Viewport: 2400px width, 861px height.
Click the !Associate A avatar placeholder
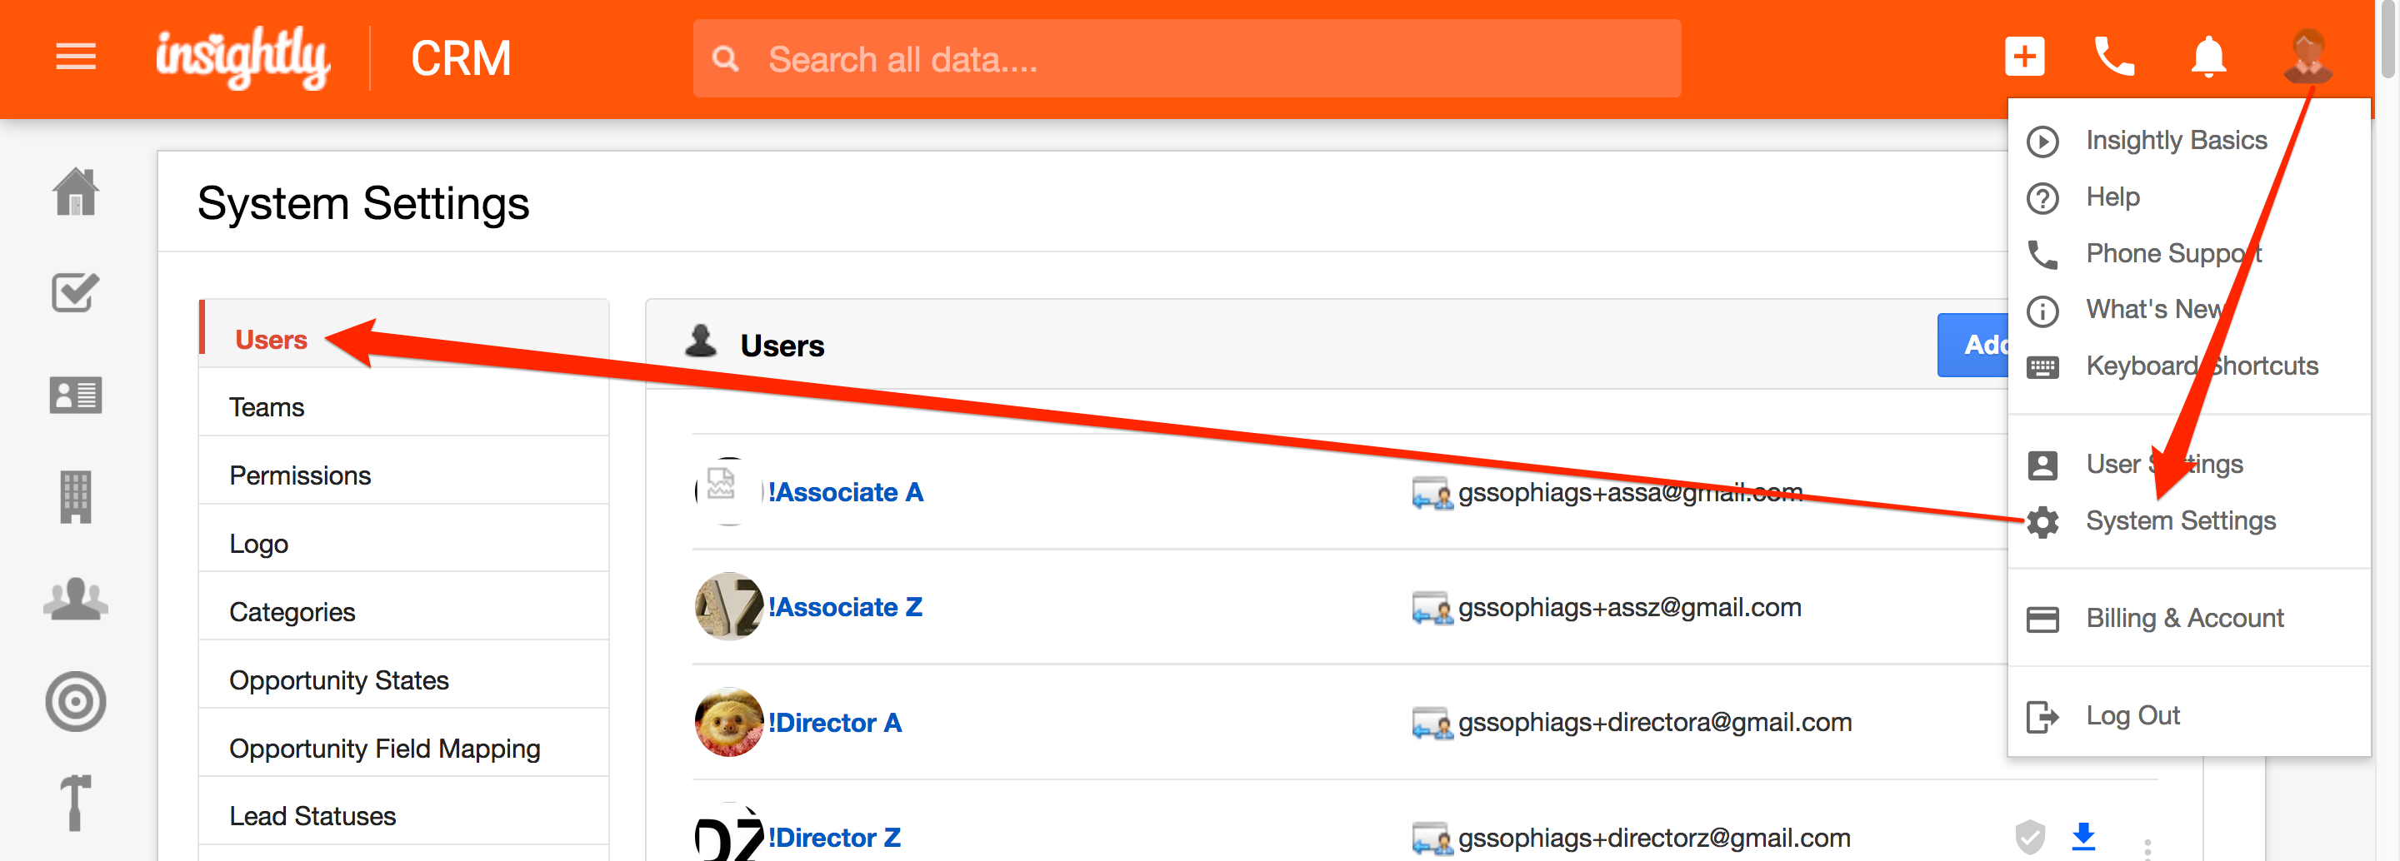click(728, 491)
